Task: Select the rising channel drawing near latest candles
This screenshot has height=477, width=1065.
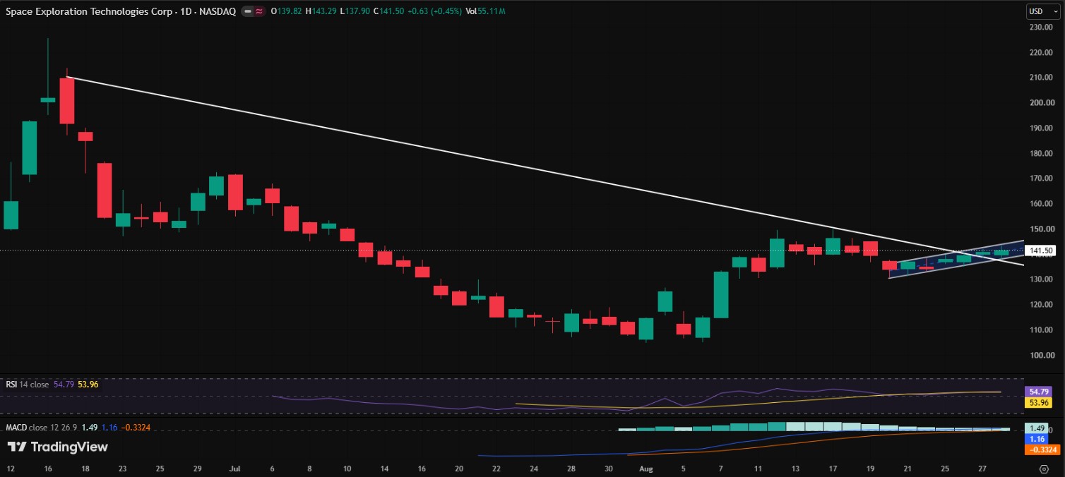Action: (x=956, y=259)
